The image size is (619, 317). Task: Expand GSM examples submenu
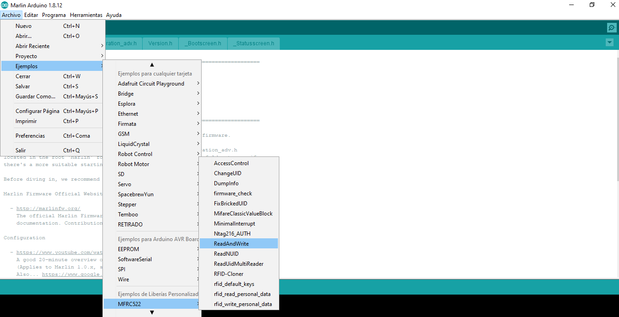point(152,134)
